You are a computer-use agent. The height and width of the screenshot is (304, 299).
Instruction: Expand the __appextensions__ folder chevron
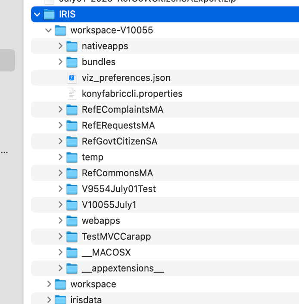click(60, 268)
